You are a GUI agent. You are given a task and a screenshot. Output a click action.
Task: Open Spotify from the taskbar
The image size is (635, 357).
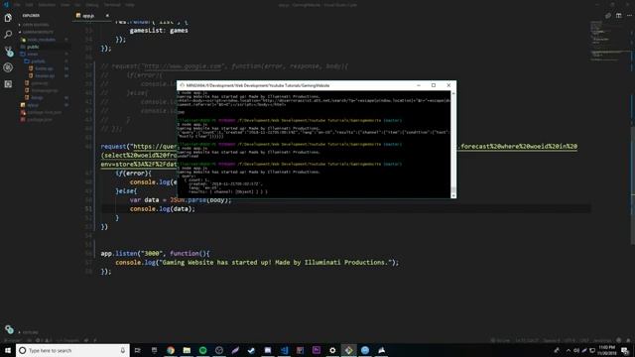pos(202,350)
